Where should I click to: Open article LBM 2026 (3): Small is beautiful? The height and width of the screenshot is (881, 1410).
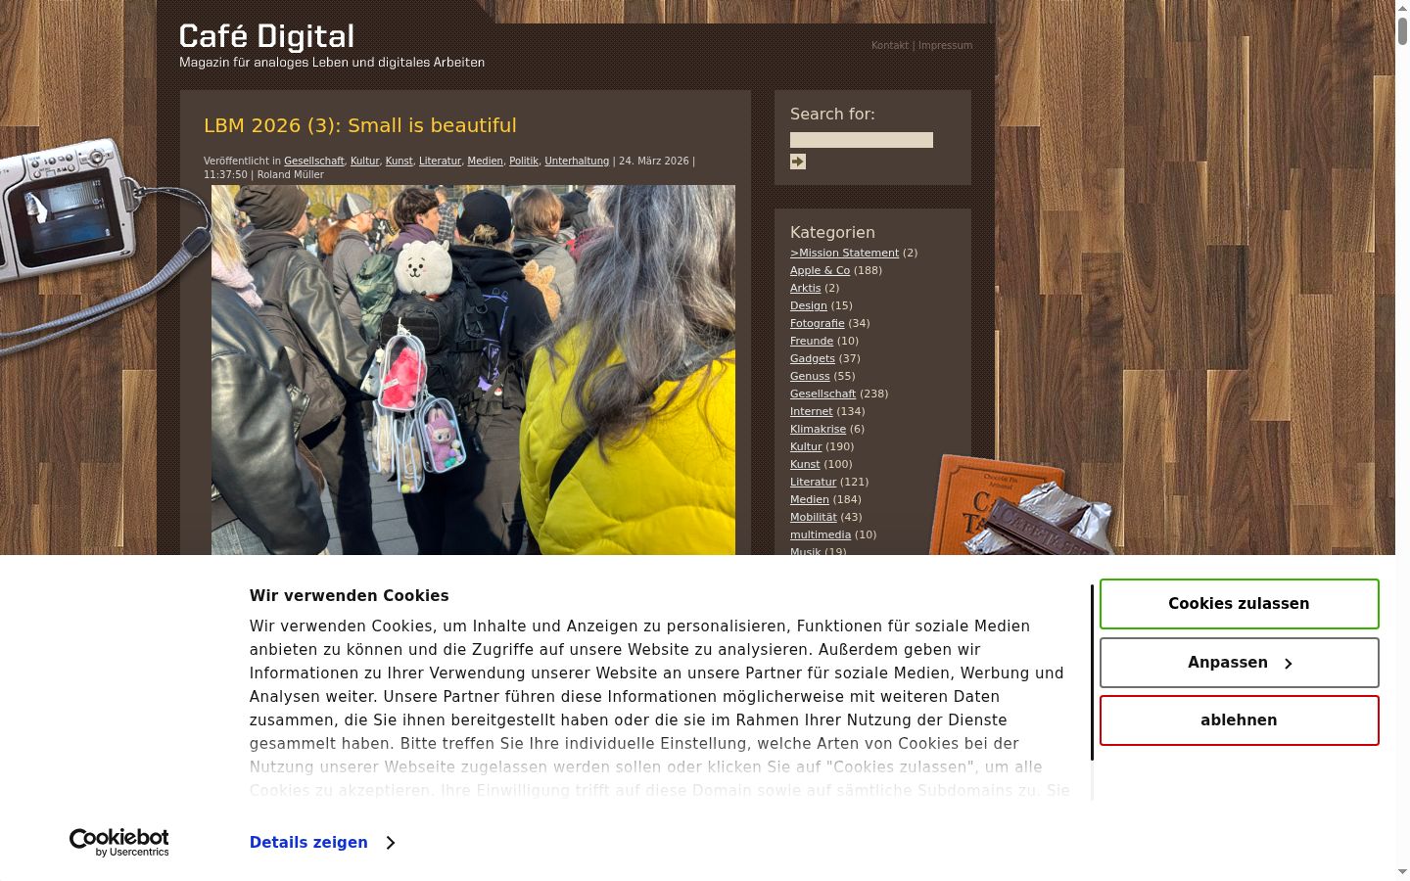[x=360, y=125]
